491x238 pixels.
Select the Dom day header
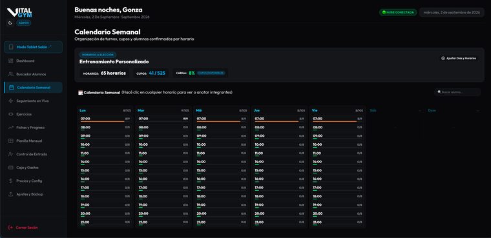432,110
